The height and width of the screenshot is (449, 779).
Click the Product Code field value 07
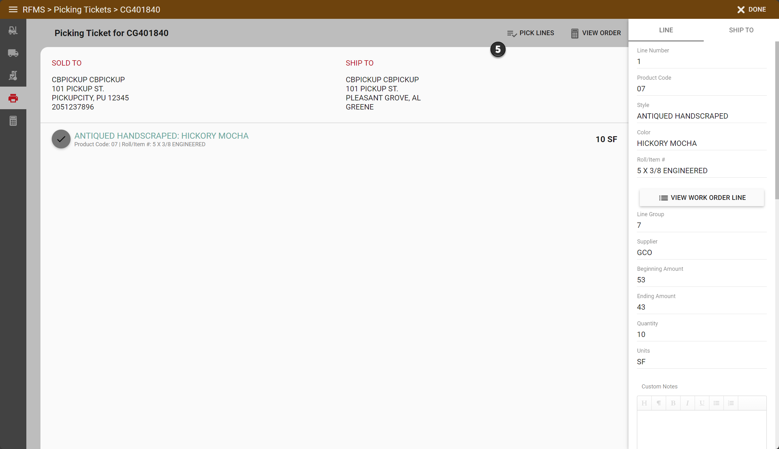pyautogui.click(x=702, y=89)
